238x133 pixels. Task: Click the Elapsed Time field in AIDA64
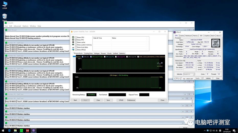tap(144, 95)
